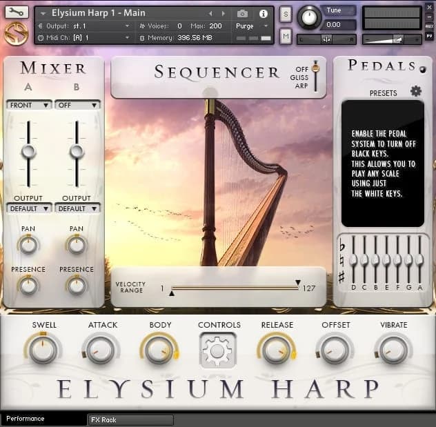Expand the instrument name dropdown arrow

coord(43,13)
